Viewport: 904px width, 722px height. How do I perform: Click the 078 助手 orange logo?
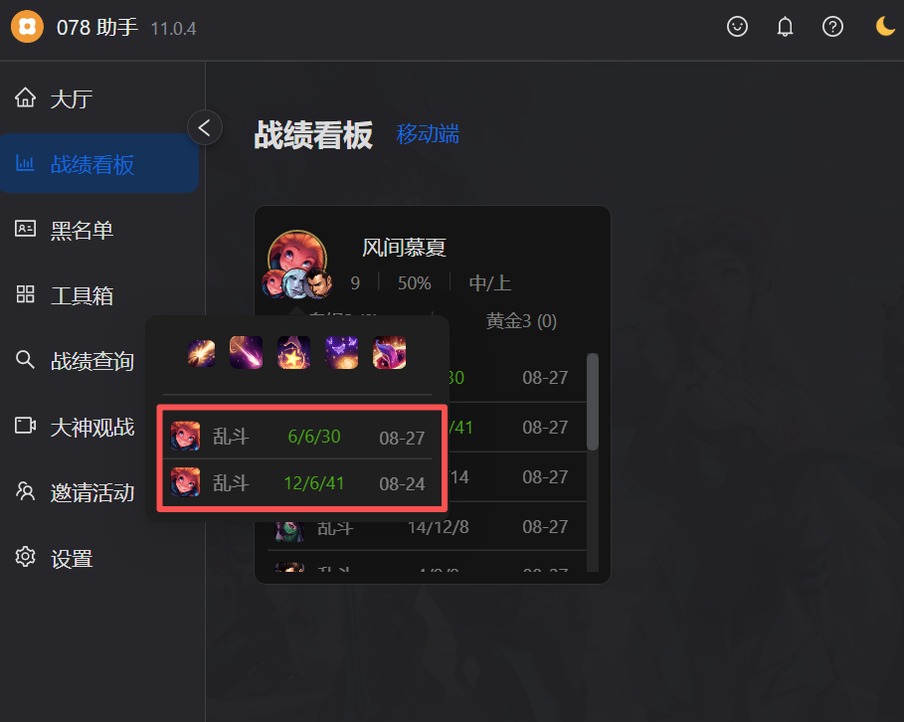pyautogui.click(x=27, y=27)
